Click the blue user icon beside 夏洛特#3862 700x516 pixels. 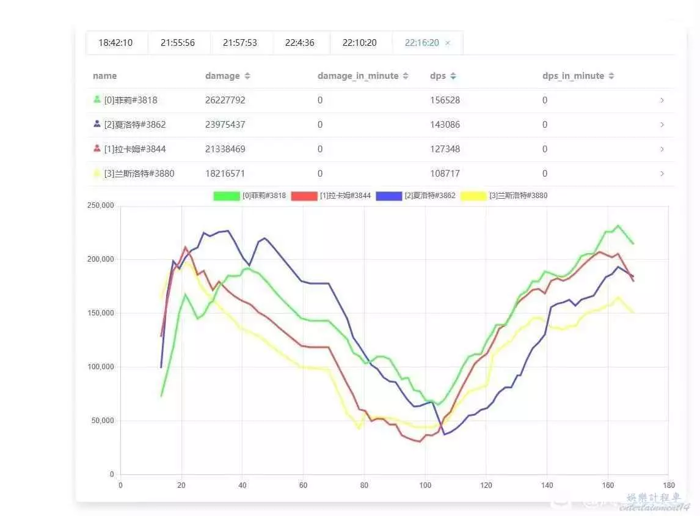tap(97, 124)
